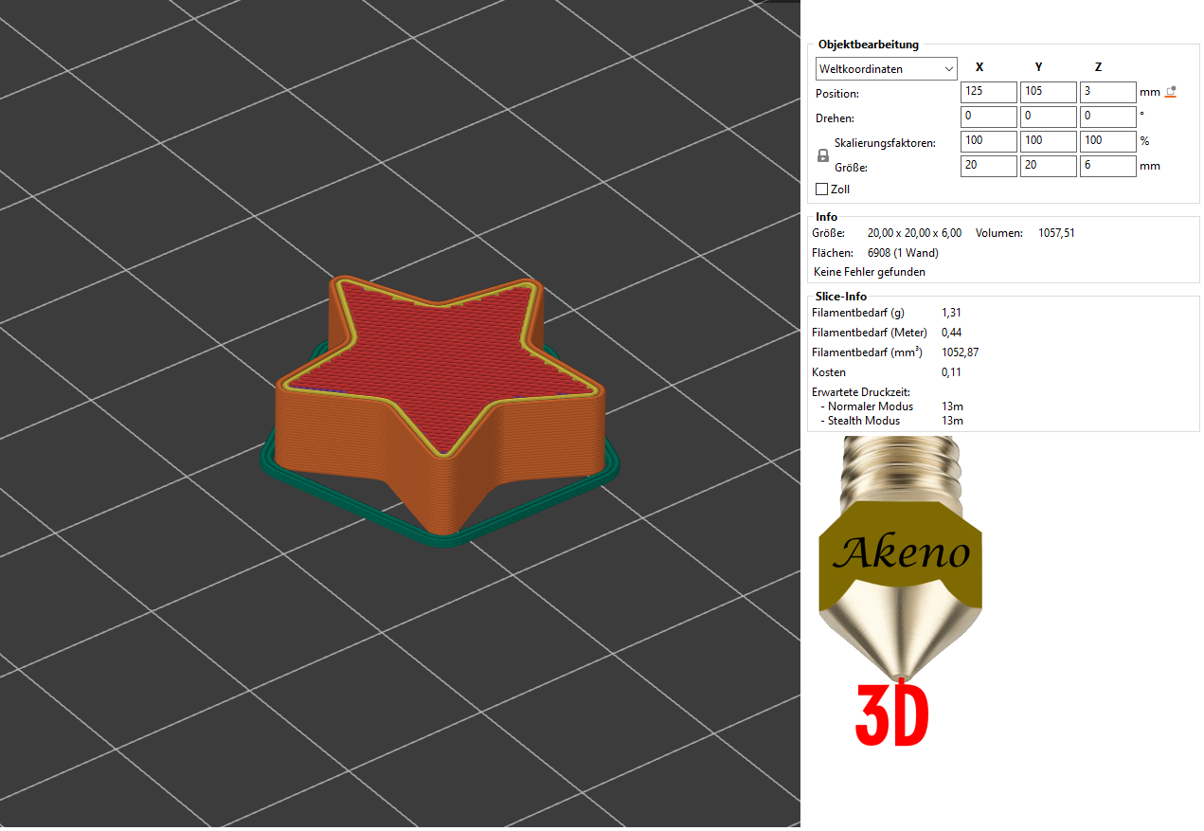The width and height of the screenshot is (1204, 831).
Task: Click the Skalierungsfaktoren Z field
Action: pyautogui.click(x=1107, y=142)
